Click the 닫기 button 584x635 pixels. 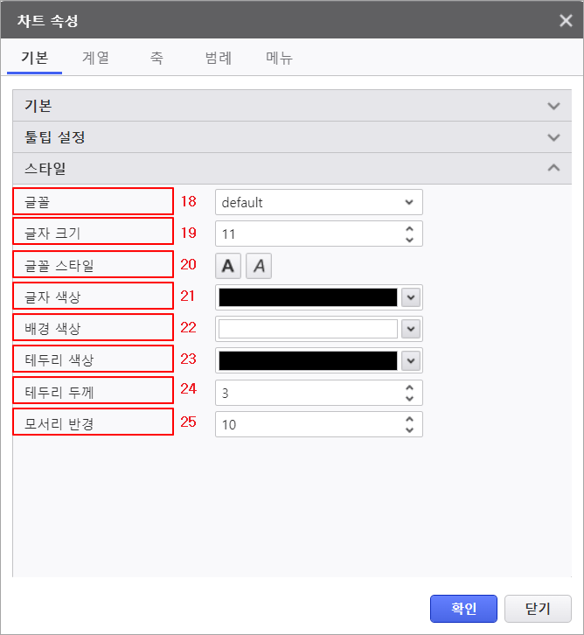pos(538,609)
